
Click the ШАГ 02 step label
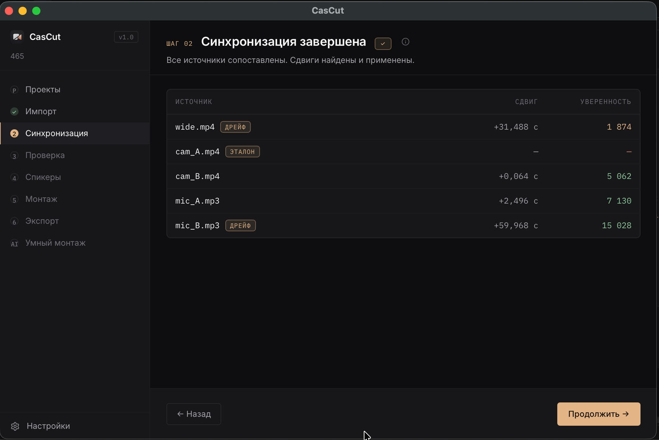pos(179,44)
